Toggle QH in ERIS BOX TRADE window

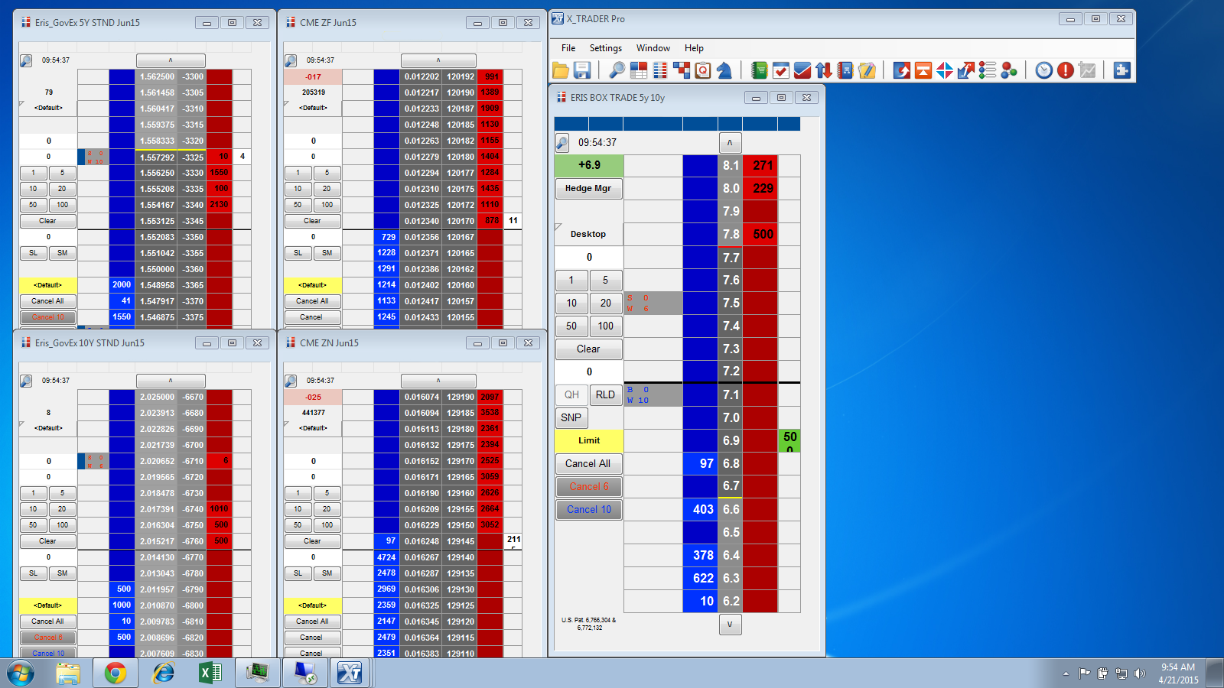point(571,395)
